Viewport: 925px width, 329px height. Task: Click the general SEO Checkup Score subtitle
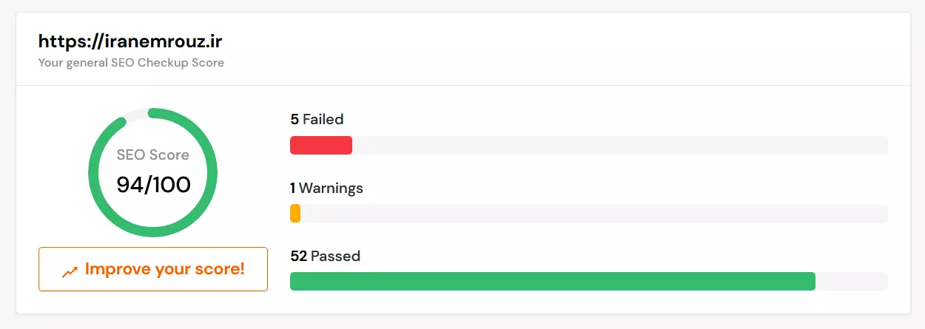point(131,63)
